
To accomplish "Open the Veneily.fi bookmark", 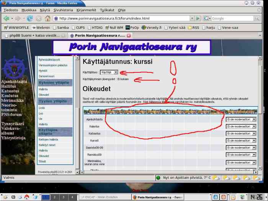I will click(x=152, y=27).
